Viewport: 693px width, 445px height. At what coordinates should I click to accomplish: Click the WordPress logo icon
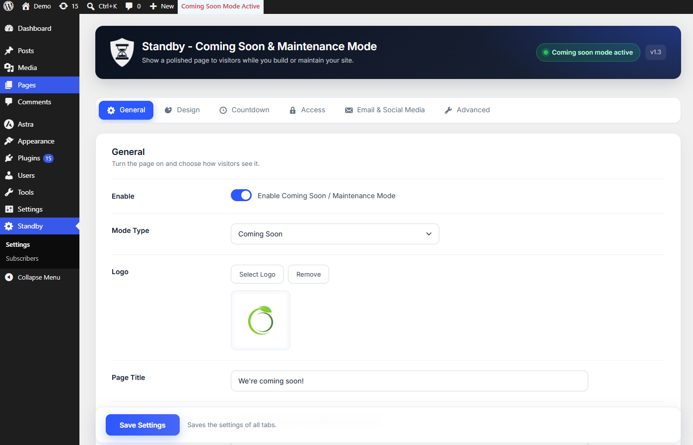[x=8, y=6]
